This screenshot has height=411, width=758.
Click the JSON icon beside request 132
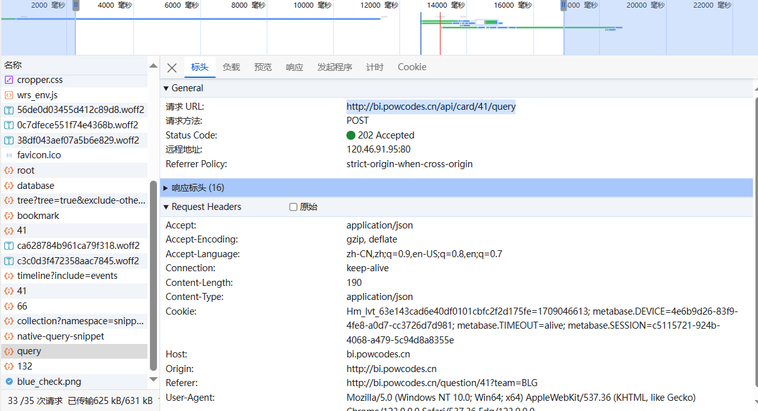(9, 366)
